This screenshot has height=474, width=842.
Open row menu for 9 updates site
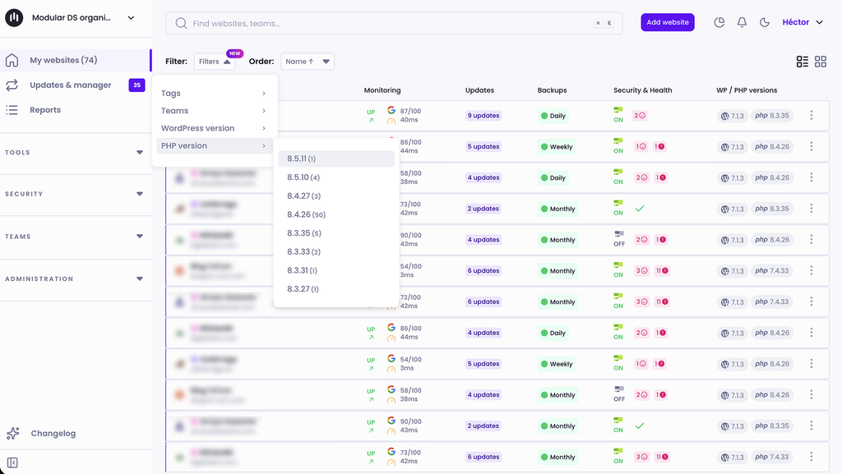coord(812,115)
